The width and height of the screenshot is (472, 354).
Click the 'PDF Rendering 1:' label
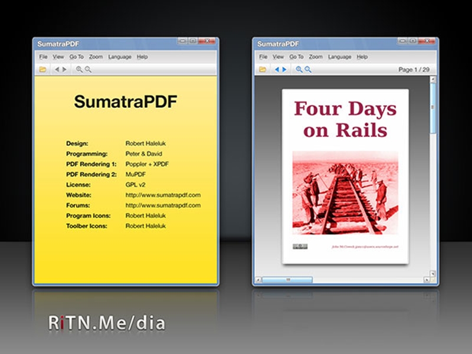click(91, 164)
